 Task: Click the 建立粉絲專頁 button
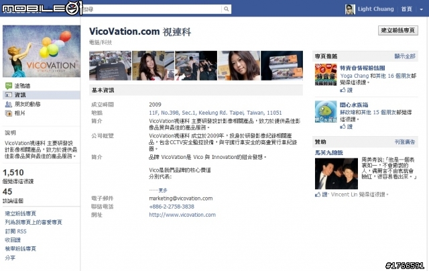pos(398,30)
